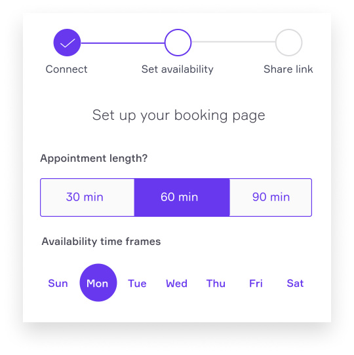Toggle Sunday availability
Image resolution: width=354 pixels, height=355 pixels.
58,283
